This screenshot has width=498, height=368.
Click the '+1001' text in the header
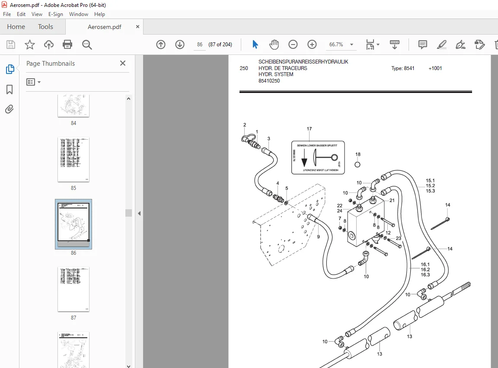[x=435, y=68]
